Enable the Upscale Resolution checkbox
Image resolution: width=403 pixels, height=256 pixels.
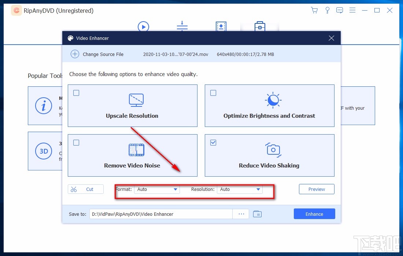[76, 93]
